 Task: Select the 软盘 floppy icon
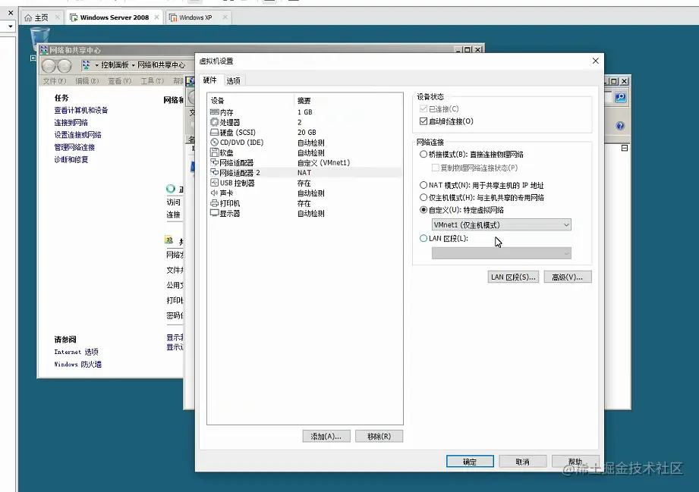[x=215, y=152]
